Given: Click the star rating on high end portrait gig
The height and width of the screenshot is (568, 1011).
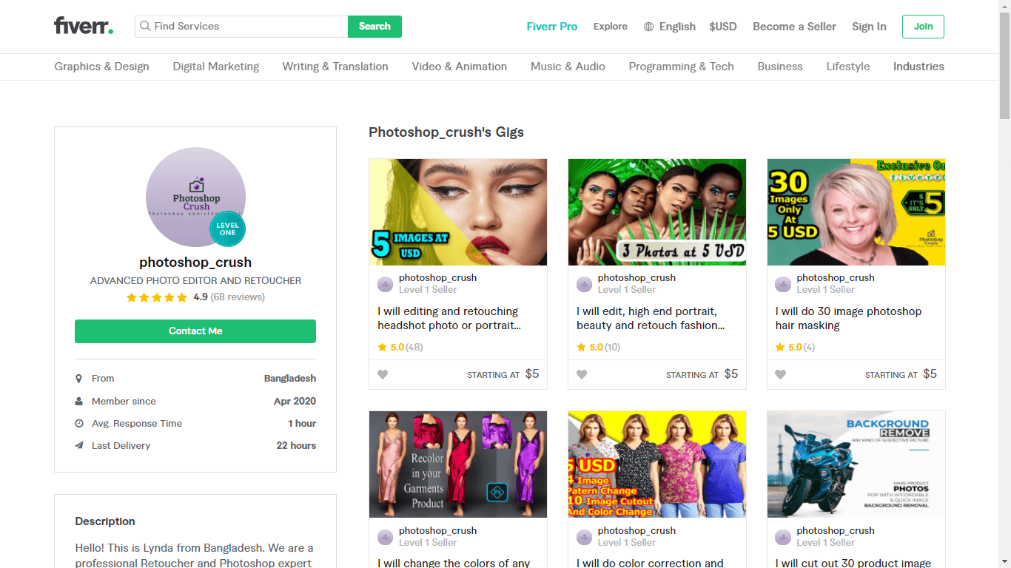Looking at the screenshot, I should [582, 347].
